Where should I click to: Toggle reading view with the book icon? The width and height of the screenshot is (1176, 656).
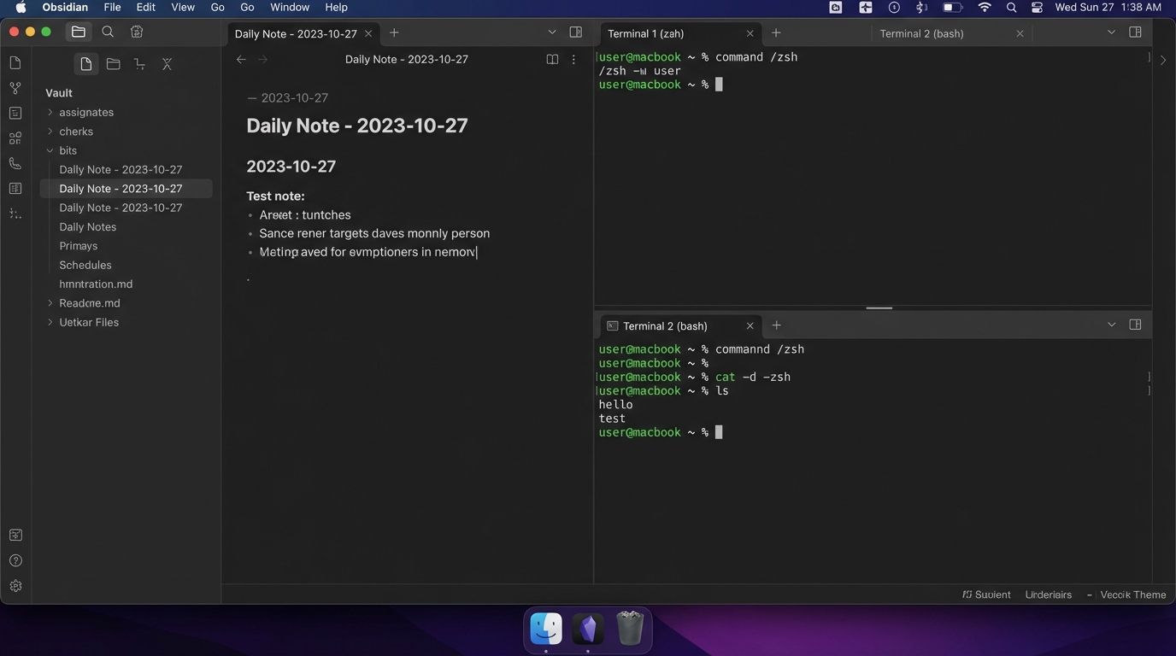pos(552,60)
